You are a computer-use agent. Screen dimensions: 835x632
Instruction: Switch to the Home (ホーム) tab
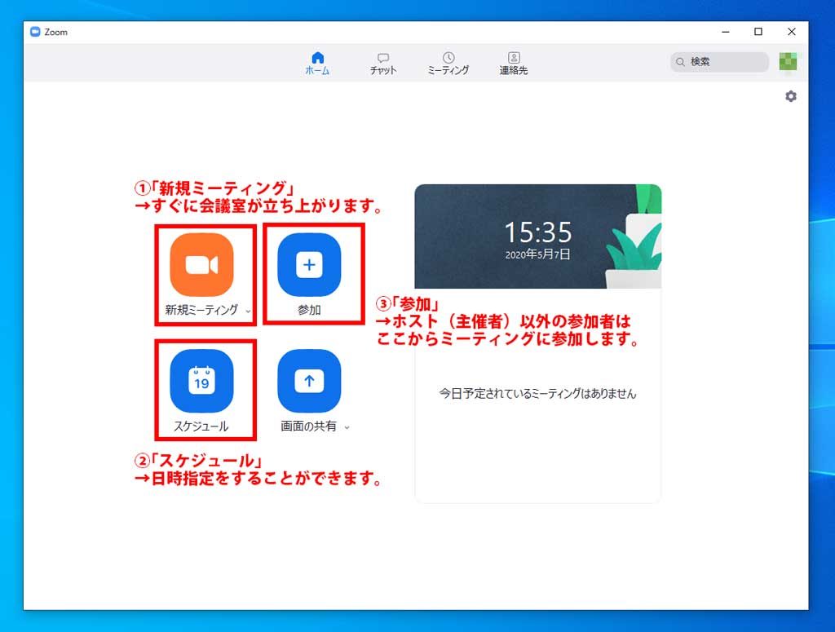317,64
